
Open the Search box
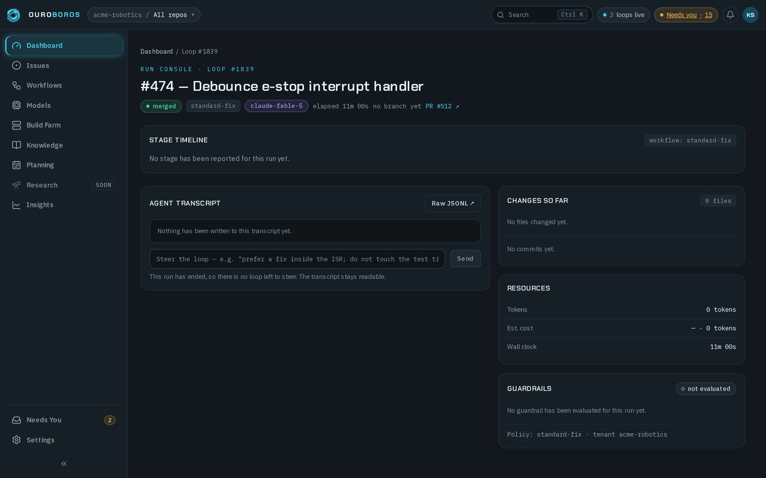[542, 15]
